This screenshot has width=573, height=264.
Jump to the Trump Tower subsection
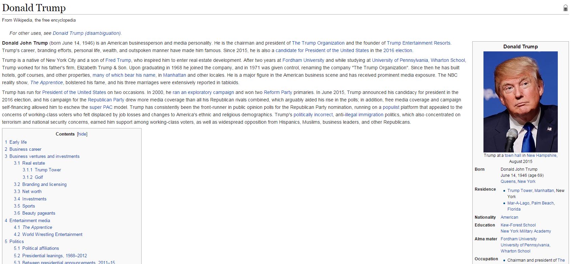(x=48, y=170)
